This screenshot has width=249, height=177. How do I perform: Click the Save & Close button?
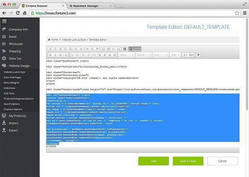coord(188,161)
